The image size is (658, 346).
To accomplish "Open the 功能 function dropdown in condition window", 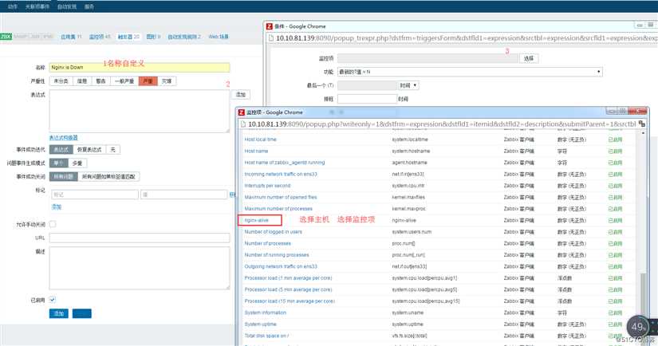I will point(470,72).
